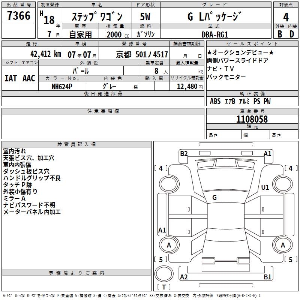
Task: Click the ナビ・TV sales point line
Action: (x=220, y=69)
